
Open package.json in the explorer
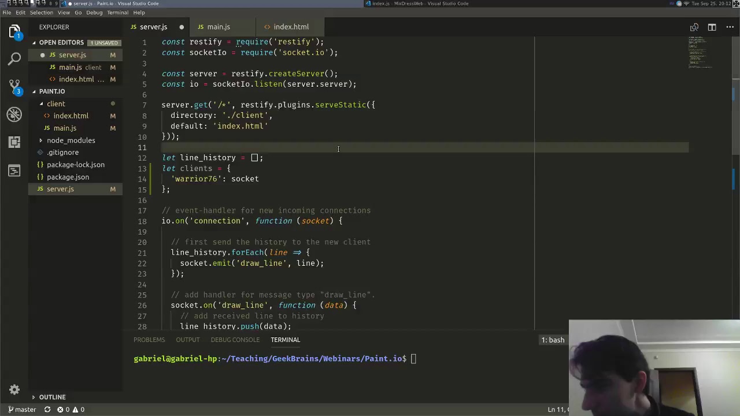pyautogui.click(x=68, y=177)
